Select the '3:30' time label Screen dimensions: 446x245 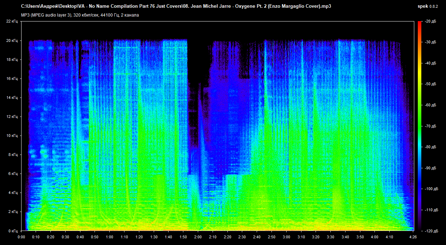point(331,237)
